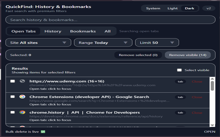Switch to the History tab

pos(53,31)
